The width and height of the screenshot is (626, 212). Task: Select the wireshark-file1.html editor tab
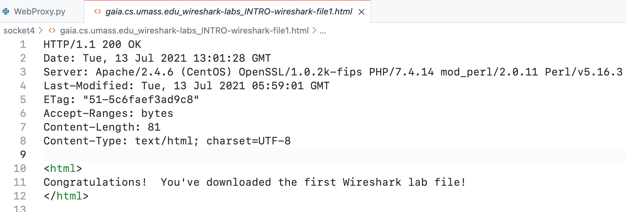click(227, 11)
